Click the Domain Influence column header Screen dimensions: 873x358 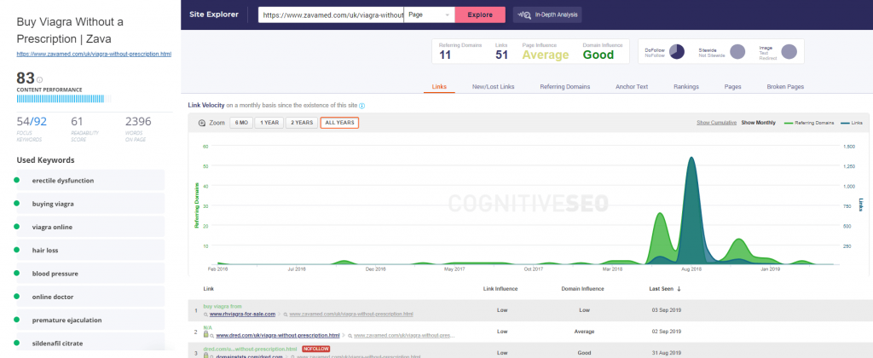[582, 289]
